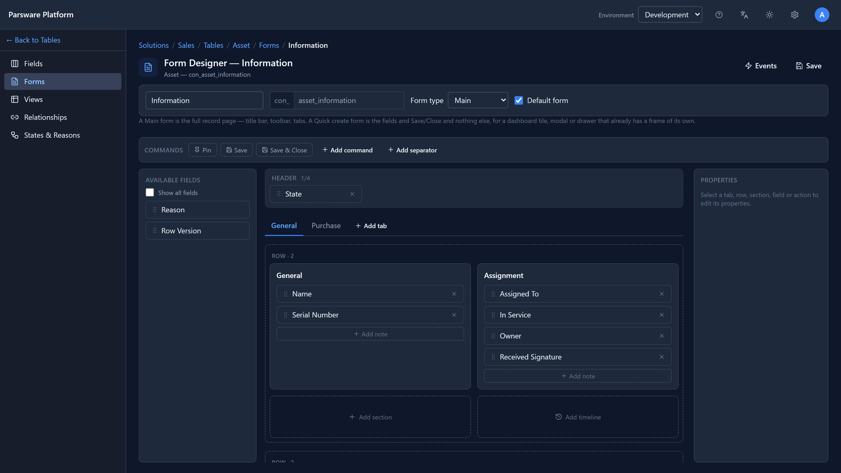Grab the drag handle of Owner field
Screen dimensions: 841x473
493,336
